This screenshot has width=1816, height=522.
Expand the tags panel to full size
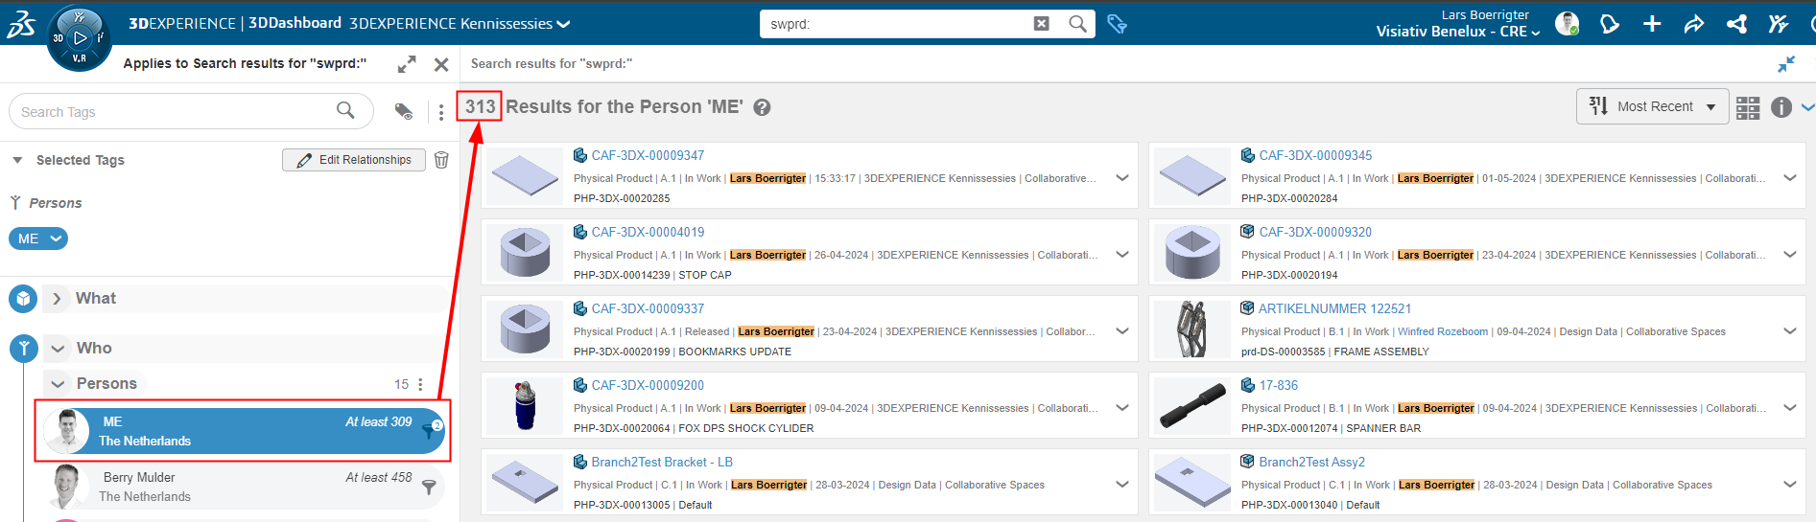407,64
